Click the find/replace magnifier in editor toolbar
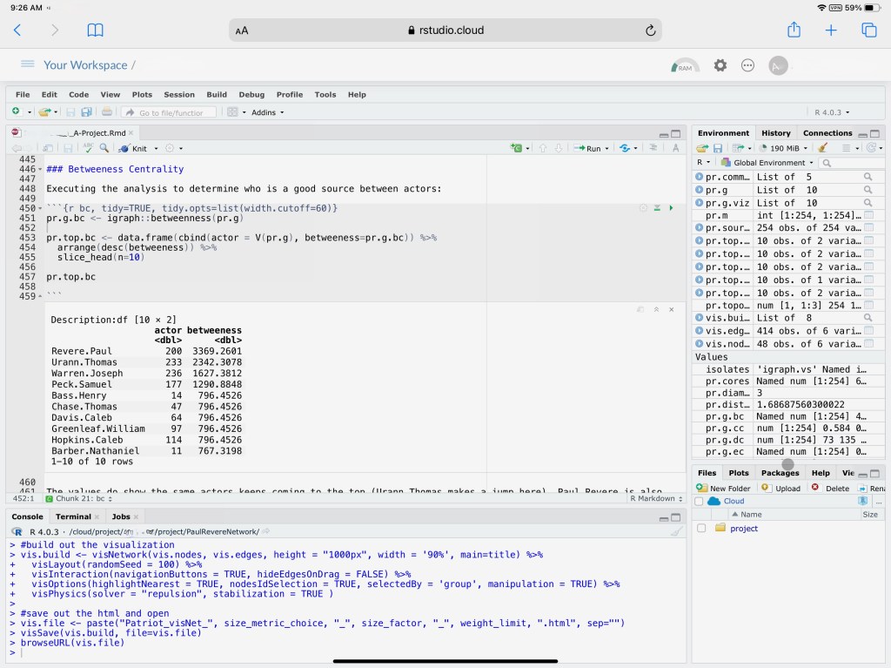Screen dimensions: 891x668 tap(104, 149)
